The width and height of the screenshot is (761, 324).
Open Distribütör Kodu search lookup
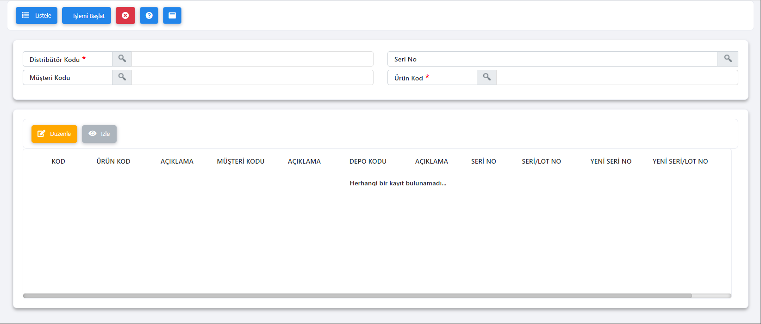[x=122, y=59]
